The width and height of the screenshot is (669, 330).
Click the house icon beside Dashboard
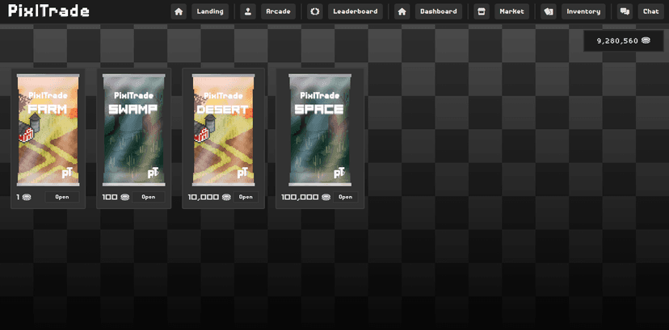point(402,11)
